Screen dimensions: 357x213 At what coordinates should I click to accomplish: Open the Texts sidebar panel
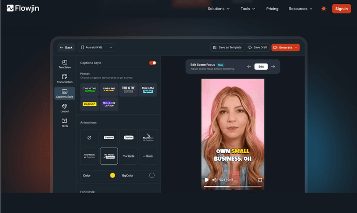tap(65, 123)
